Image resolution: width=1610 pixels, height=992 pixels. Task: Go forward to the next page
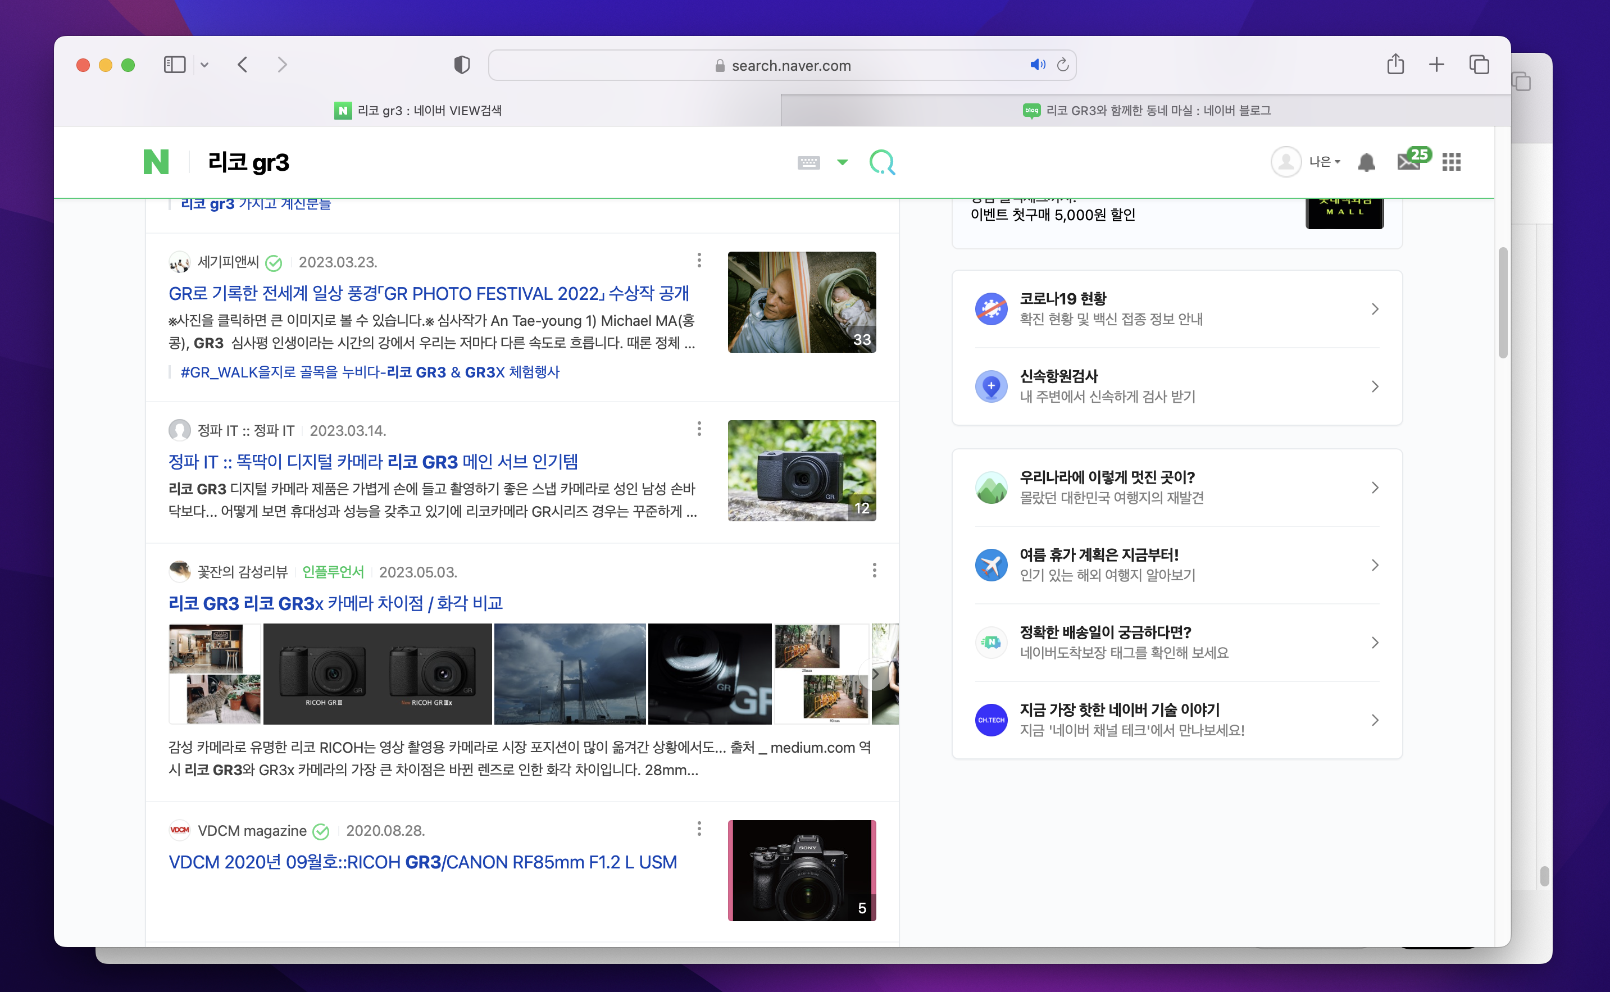pos(282,64)
